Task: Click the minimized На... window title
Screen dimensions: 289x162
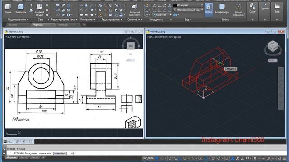Action: (9, 142)
